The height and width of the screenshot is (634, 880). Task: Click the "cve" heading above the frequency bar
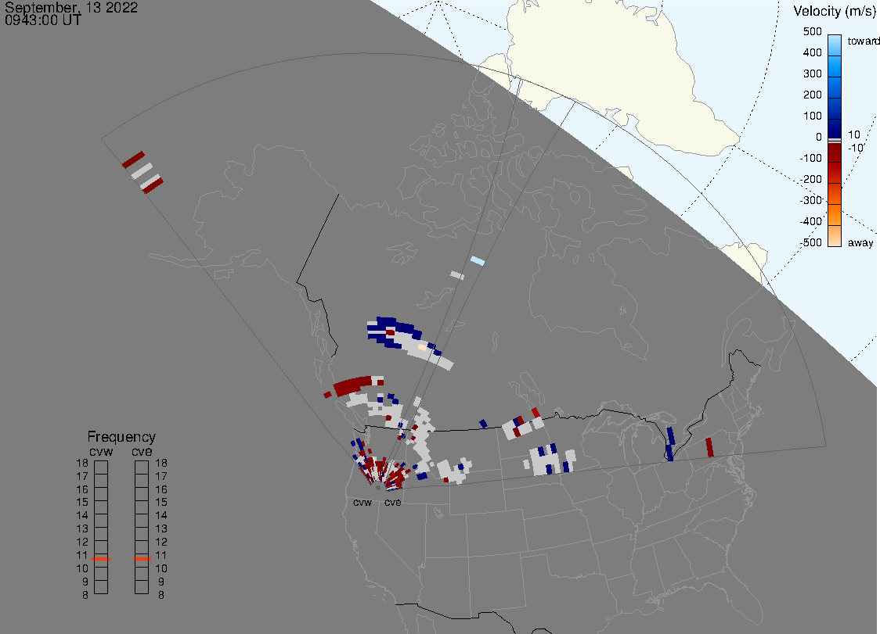click(x=142, y=452)
